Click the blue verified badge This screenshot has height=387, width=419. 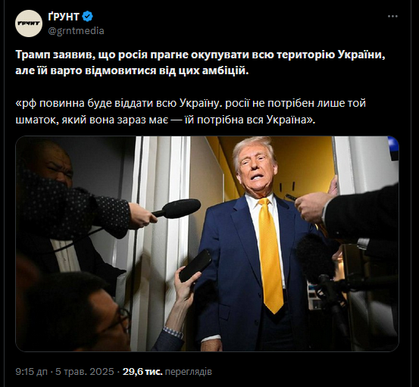87,17
